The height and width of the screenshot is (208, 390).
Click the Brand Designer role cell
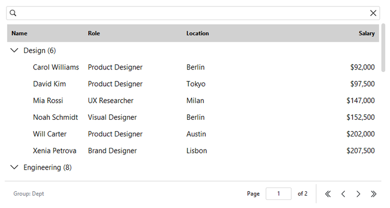(112, 151)
